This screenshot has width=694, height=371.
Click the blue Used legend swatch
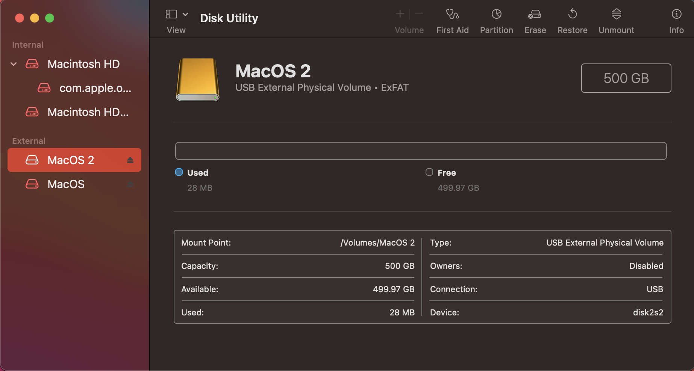coord(179,172)
